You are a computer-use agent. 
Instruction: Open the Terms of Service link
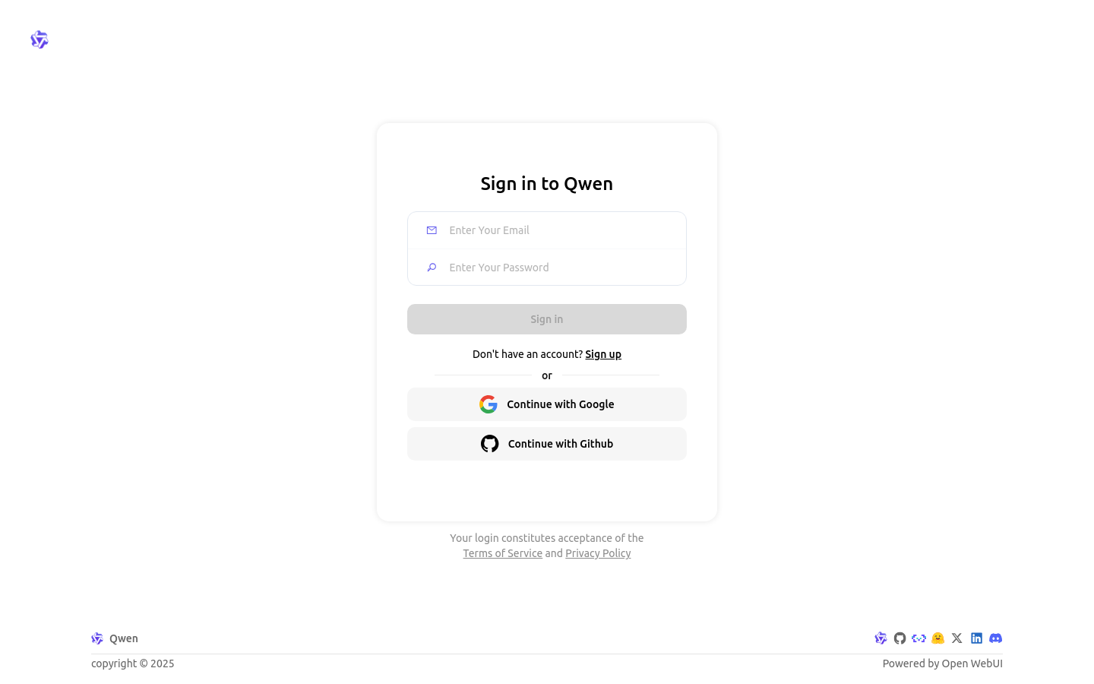click(502, 553)
